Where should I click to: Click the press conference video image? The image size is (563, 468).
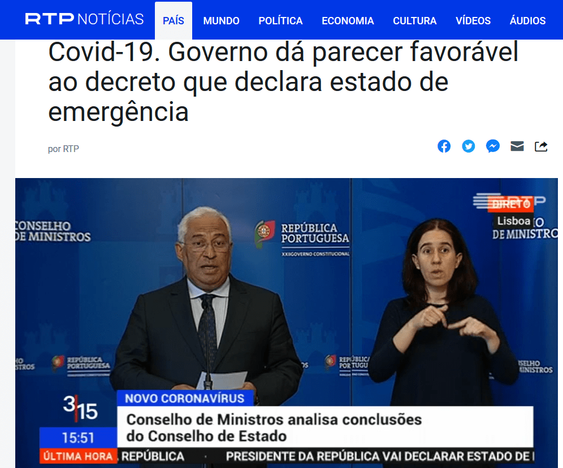[286, 323]
